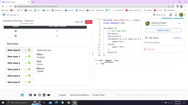Viewport: 188px width, 105px height.
Task: Sign out of the account
Action: coord(149,49)
